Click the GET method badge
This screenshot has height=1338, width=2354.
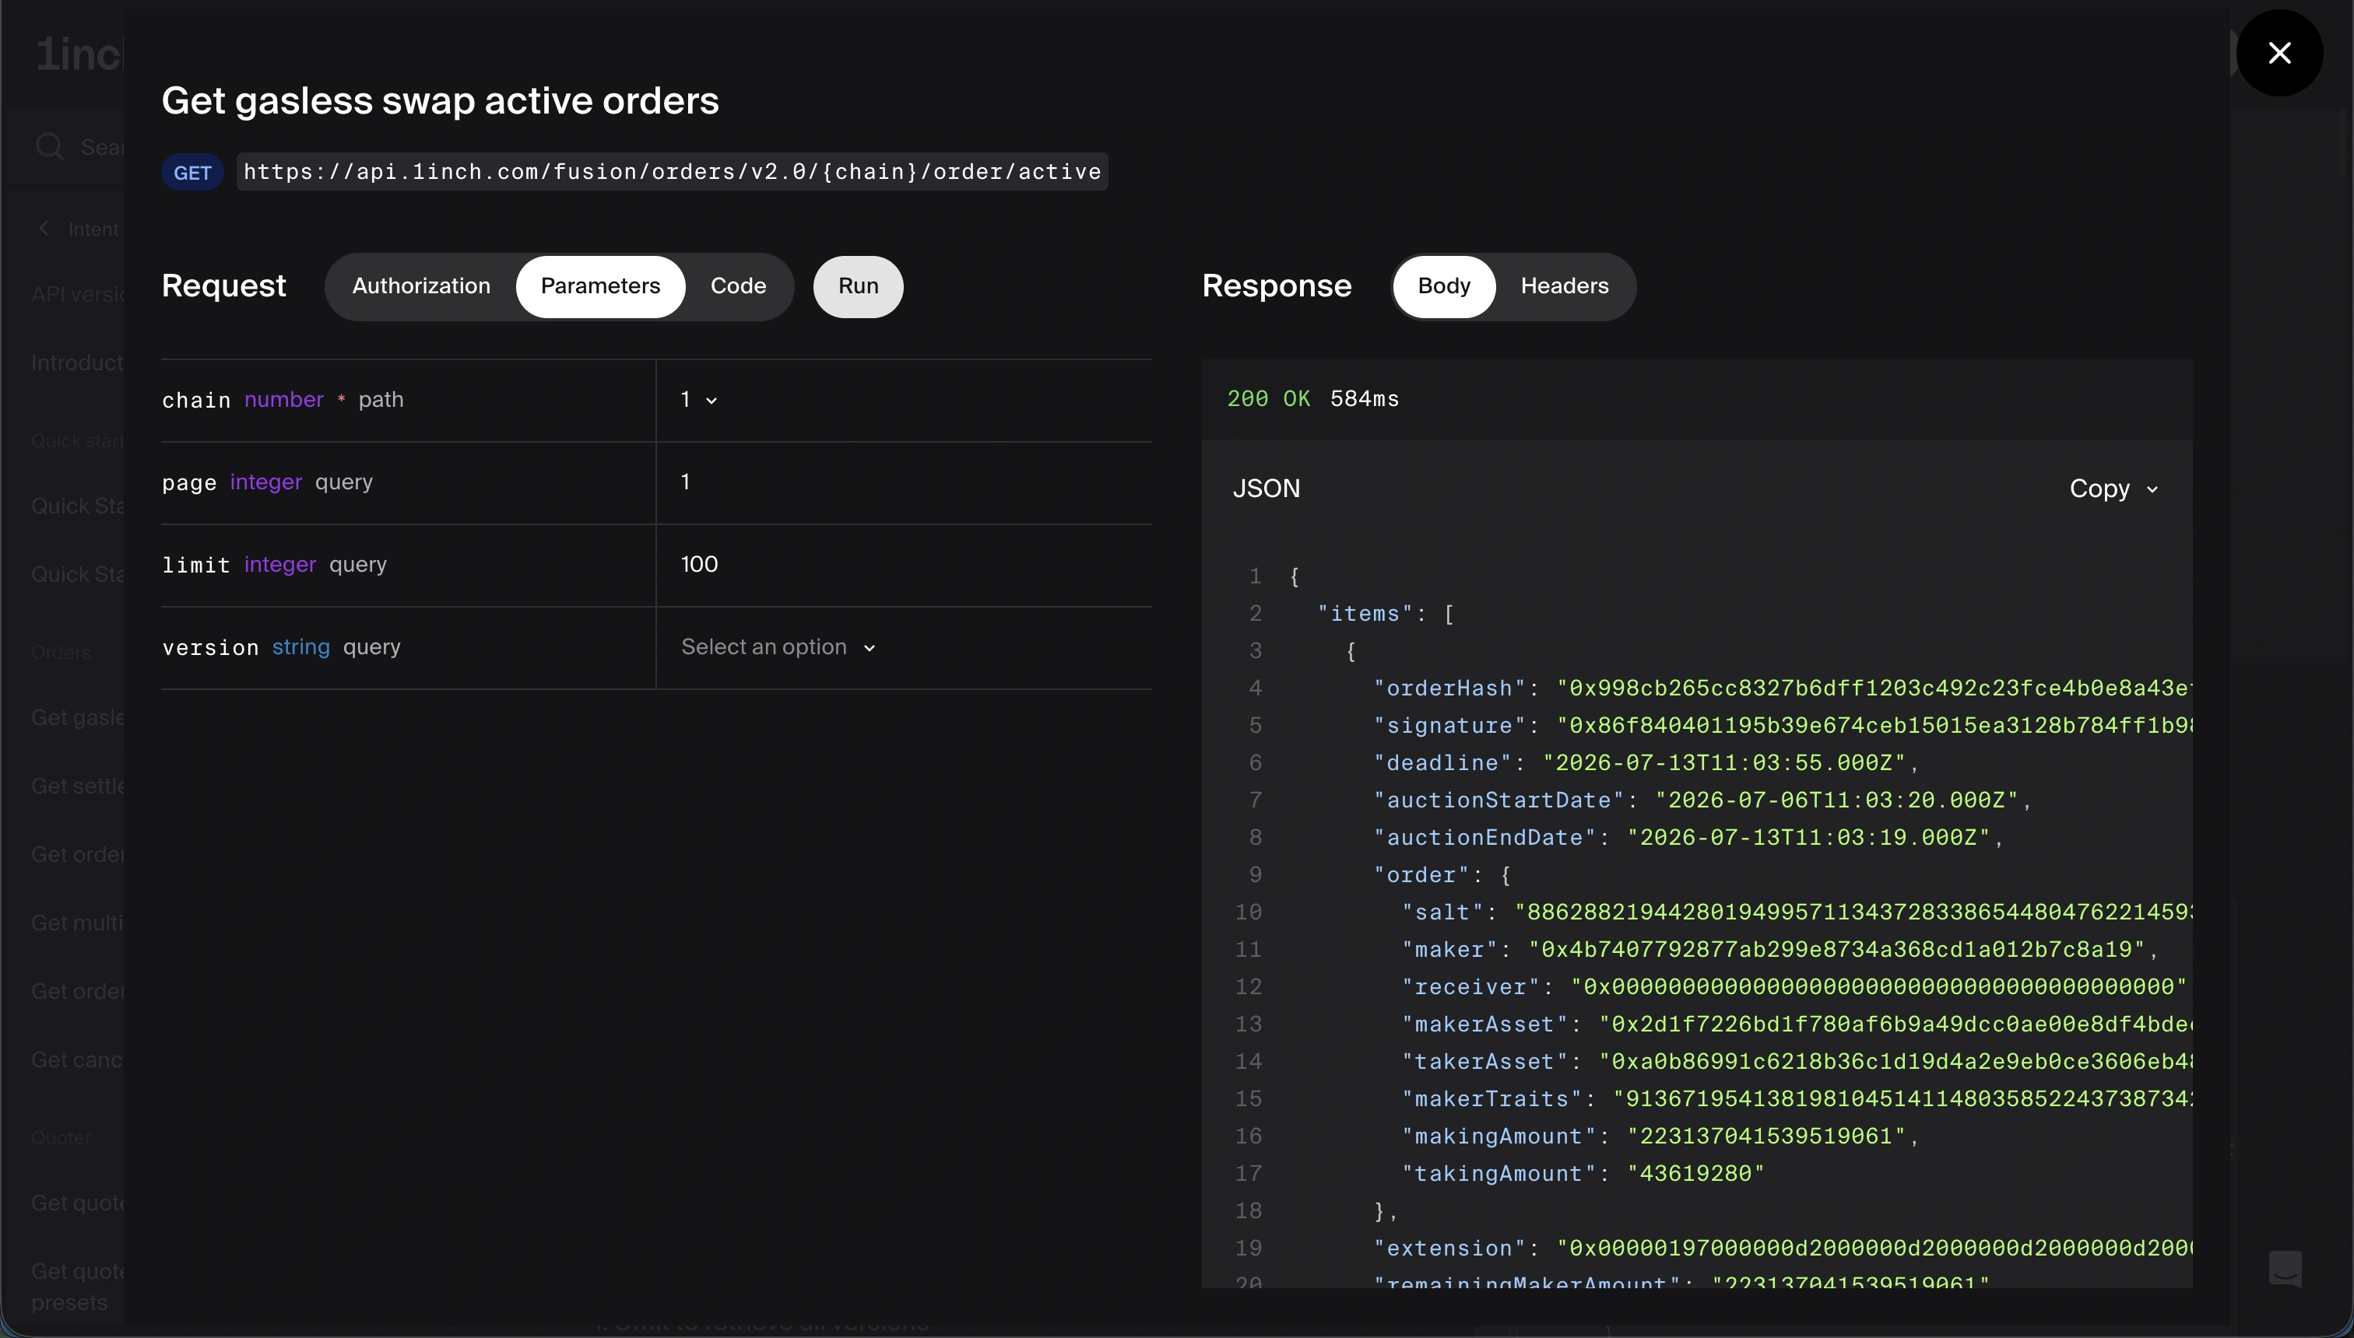coord(192,172)
